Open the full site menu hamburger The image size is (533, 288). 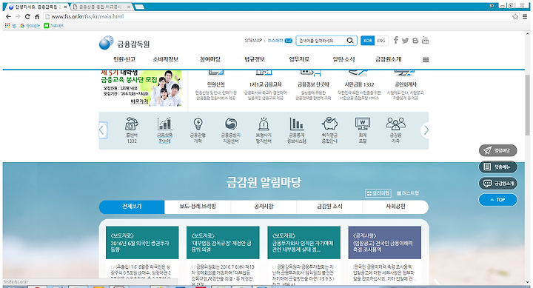point(426,60)
